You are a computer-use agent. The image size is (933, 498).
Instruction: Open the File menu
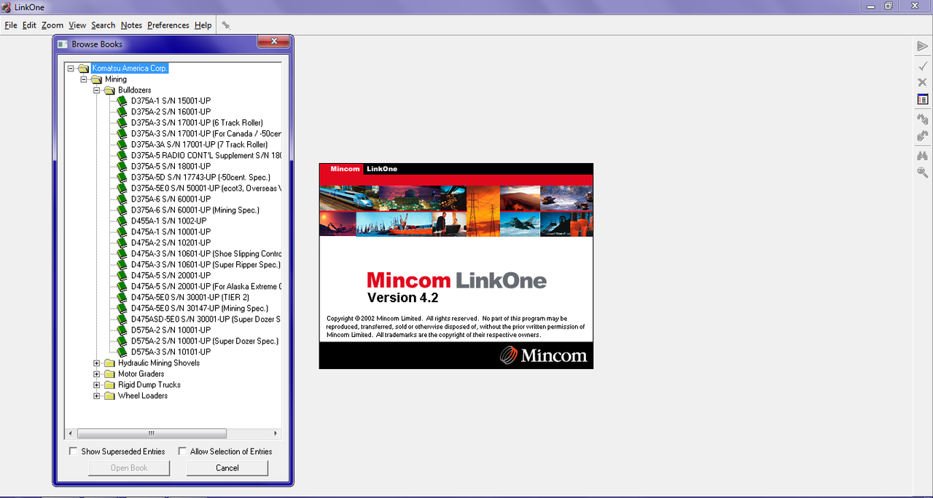click(11, 25)
